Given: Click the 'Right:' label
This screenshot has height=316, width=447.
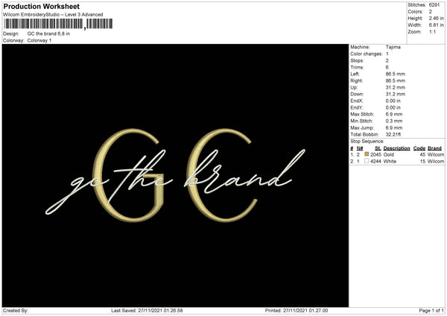Looking at the screenshot, I should click(x=356, y=80).
